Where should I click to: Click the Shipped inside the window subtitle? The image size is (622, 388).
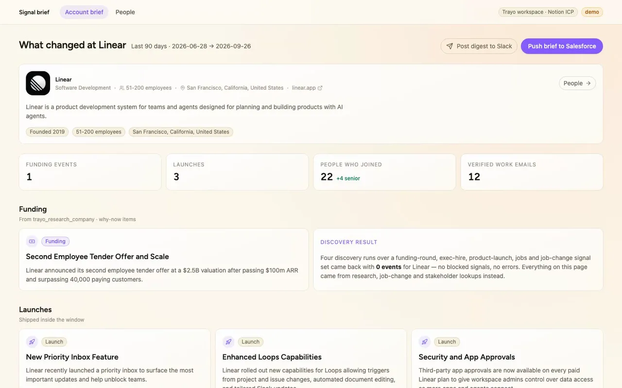[x=52, y=320]
